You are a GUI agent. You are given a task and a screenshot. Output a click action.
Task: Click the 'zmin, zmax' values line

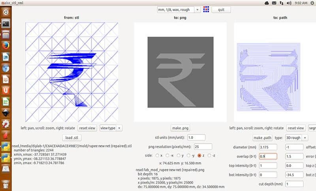pyautogui.click(x=39, y=163)
